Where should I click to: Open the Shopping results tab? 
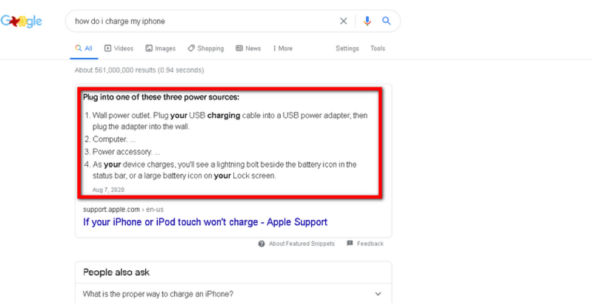point(205,49)
